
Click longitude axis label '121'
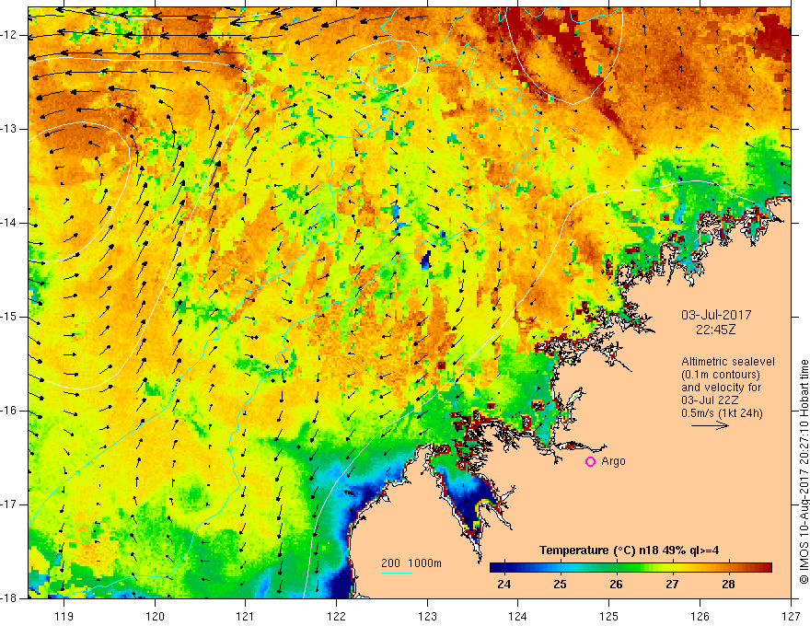(x=246, y=616)
